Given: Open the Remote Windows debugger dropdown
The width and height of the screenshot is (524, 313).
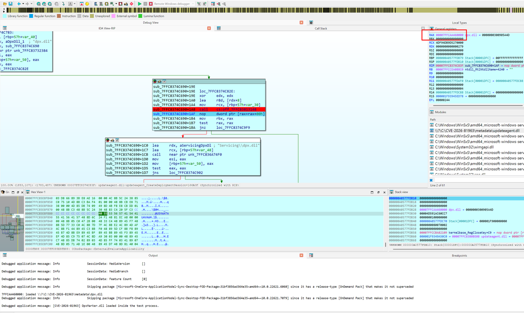Looking at the screenshot, I should [x=174, y=3].
